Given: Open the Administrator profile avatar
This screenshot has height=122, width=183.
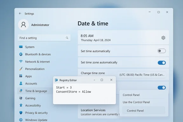Looking at the screenshot, I should (x=24, y=25).
